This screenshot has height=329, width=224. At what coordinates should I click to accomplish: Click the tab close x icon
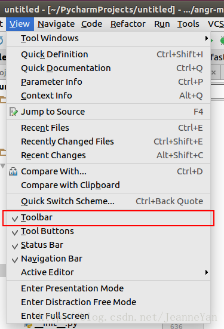point(213,73)
